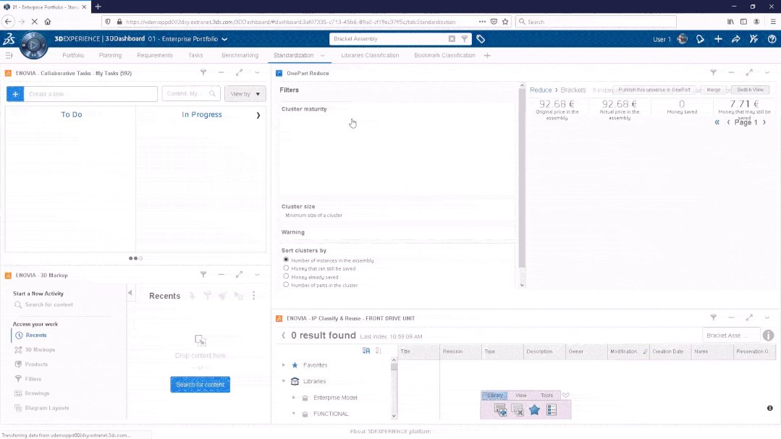This screenshot has width=781, height=439.
Task: Select Number of instances in the assembly
Action: click(x=286, y=260)
